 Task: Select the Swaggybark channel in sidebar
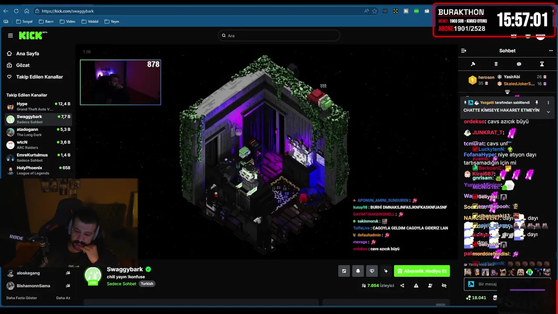pos(38,119)
